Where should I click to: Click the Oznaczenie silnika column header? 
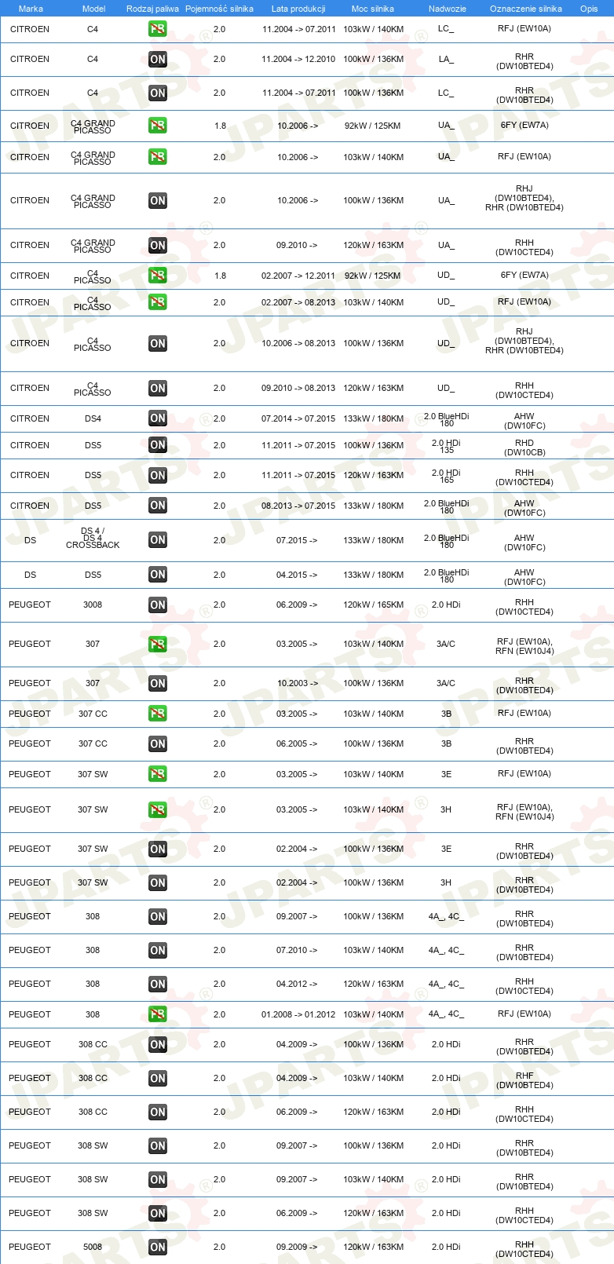(x=526, y=9)
